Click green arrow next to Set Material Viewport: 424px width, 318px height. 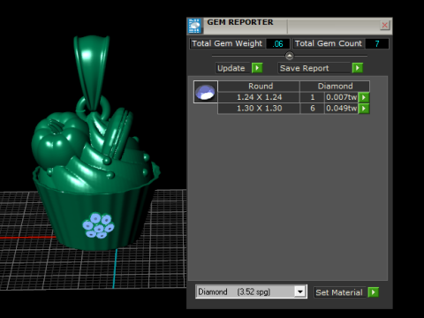click(373, 292)
